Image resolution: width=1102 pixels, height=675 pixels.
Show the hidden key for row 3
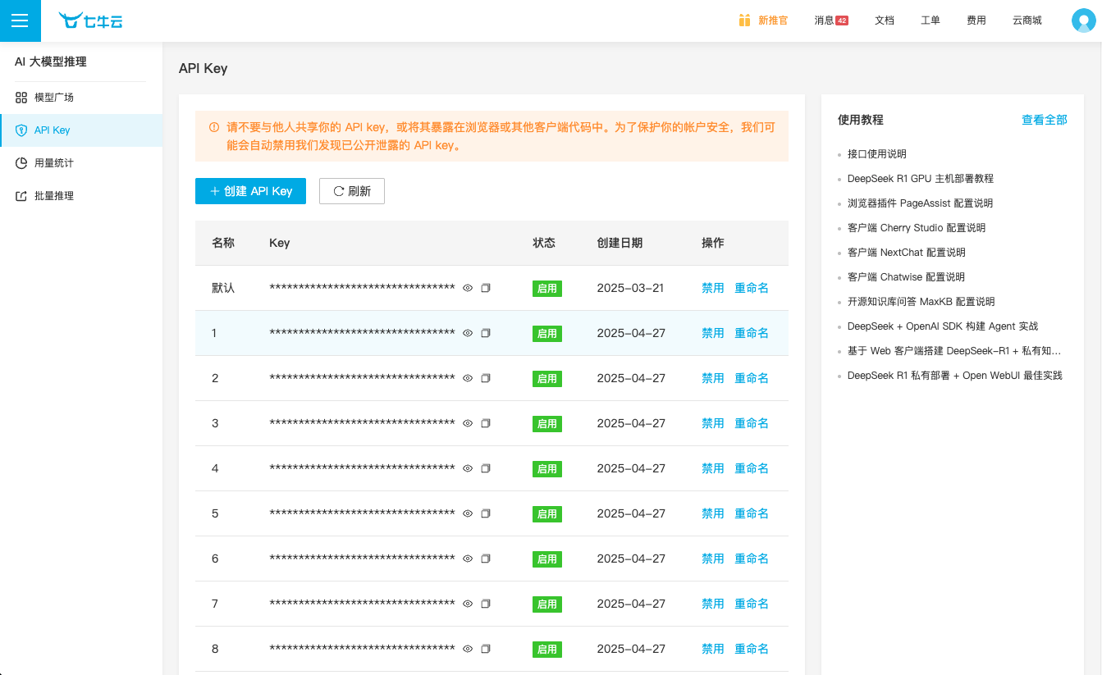468,423
